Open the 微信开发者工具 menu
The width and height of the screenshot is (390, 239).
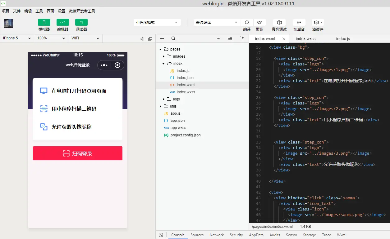(x=82, y=11)
